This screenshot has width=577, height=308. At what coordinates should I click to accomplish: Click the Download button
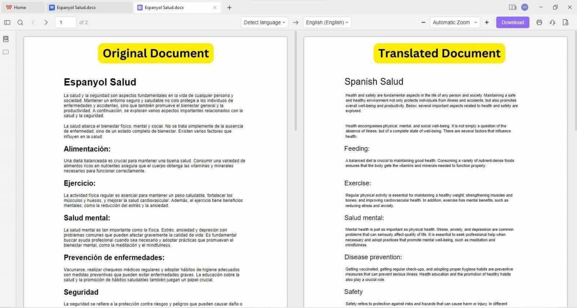513,22
